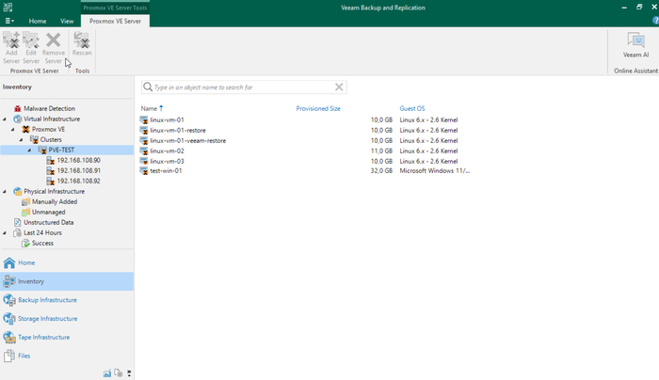659x380 pixels.
Task: Open the main application menu dropdown
Action: coord(9,21)
